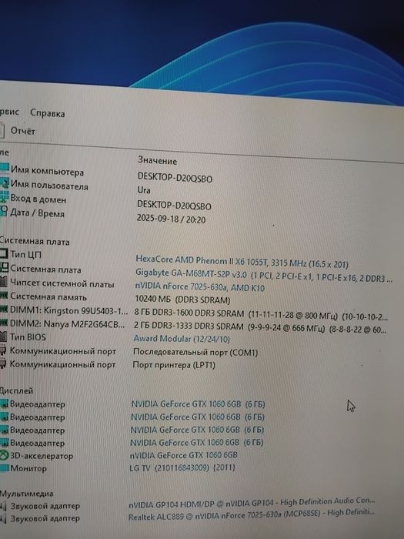Click the user name value Ura
The height and width of the screenshot is (539, 404).
(x=144, y=190)
